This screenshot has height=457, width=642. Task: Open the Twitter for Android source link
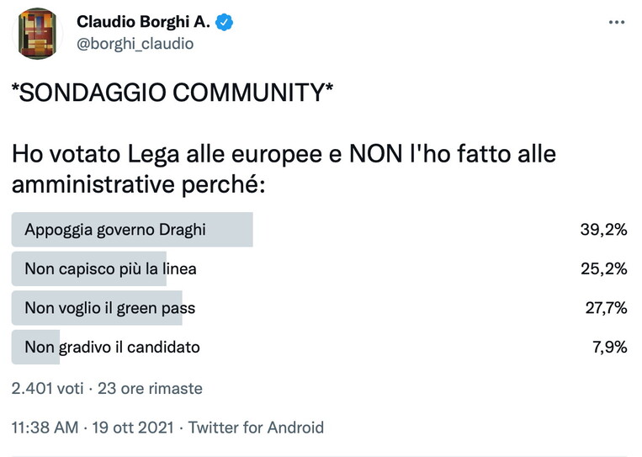[x=256, y=428]
